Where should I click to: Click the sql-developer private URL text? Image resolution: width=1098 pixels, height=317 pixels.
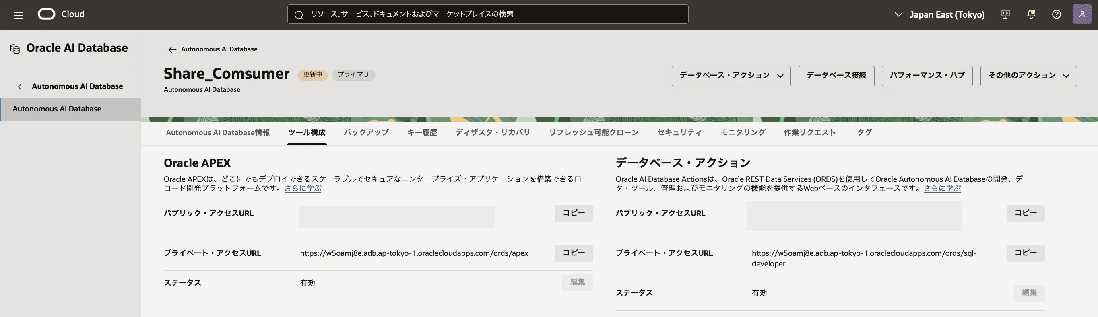(x=864, y=258)
